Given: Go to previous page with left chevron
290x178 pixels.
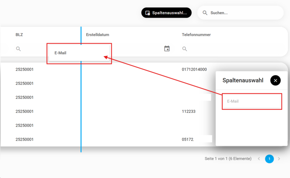Looking at the screenshot, I should point(259,159).
